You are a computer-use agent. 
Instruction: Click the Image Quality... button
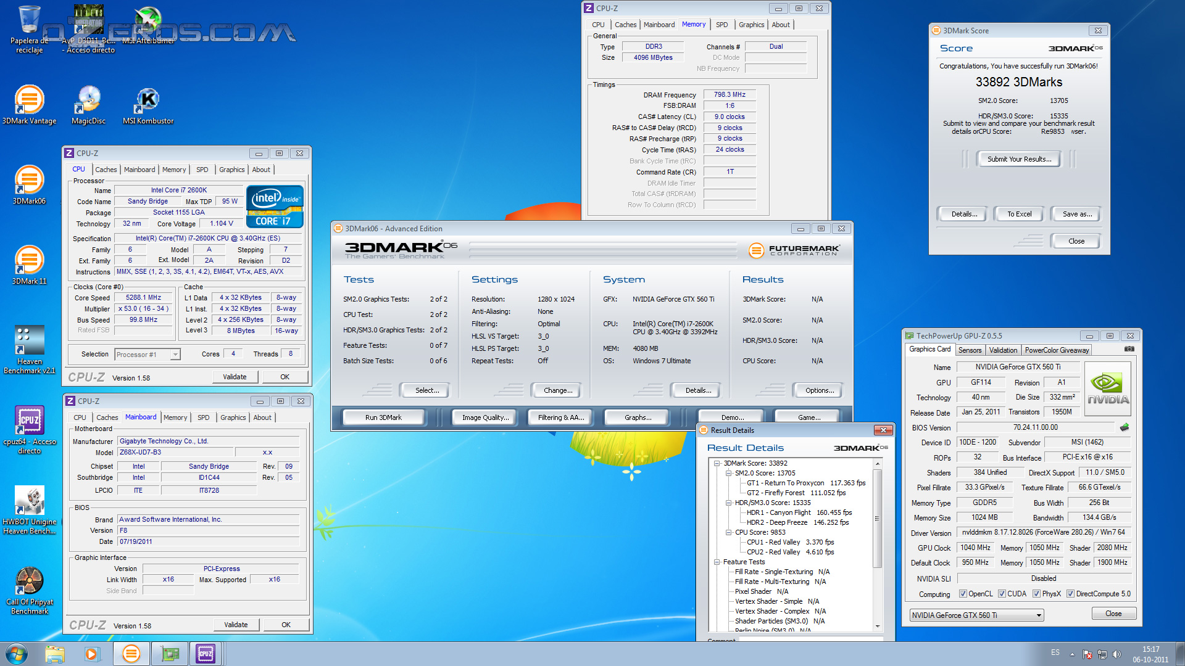(x=486, y=417)
